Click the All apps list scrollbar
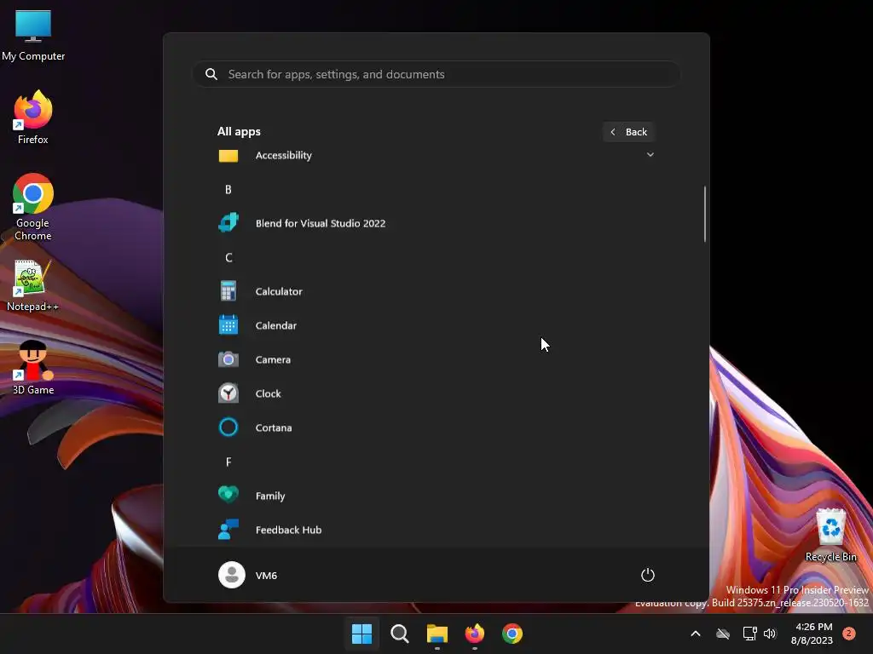The height and width of the screenshot is (654, 873). pos(705,214)
